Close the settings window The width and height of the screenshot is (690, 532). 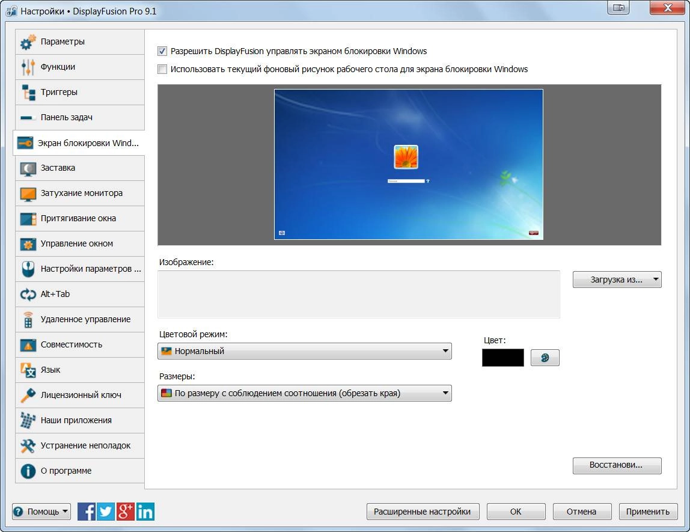pos(668,7)
